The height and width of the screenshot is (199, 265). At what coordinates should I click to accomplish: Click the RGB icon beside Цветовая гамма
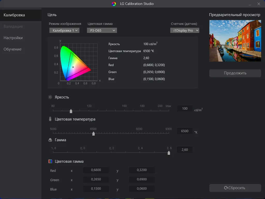[x=50, y=161]
